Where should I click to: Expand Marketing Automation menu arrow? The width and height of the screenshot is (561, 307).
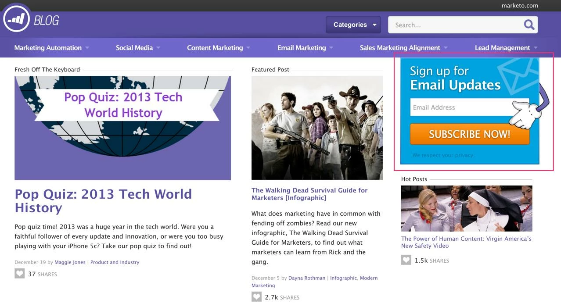point(87,47)
